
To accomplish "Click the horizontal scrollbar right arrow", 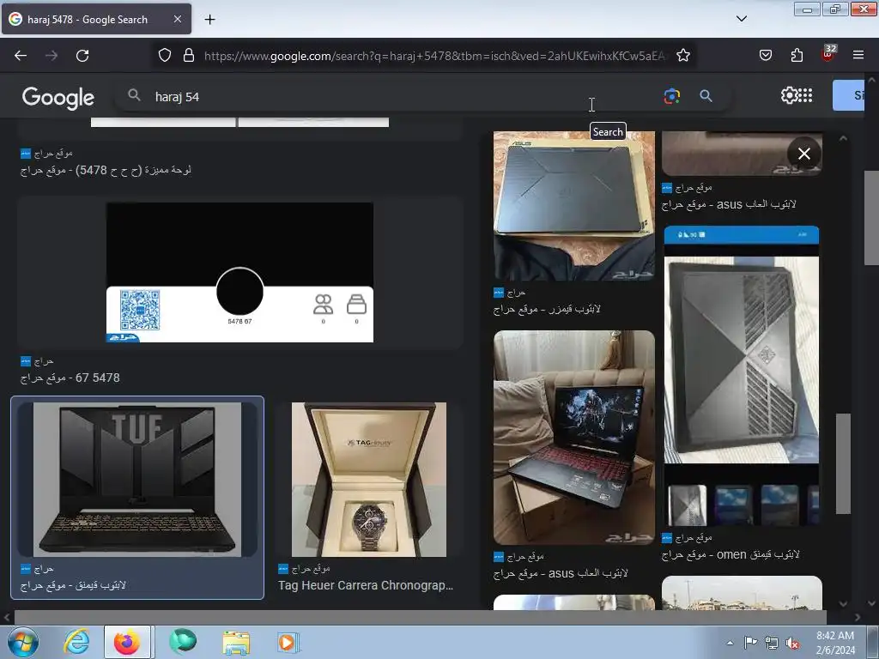I will tap(858, 618).
